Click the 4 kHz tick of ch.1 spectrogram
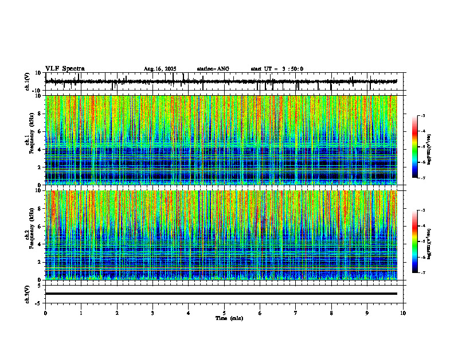The image size is (454, 351). (x=40, y=150)
